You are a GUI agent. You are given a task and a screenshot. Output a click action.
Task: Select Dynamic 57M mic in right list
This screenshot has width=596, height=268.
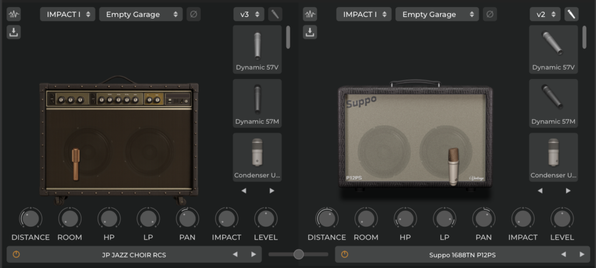[x=554, y=103]
